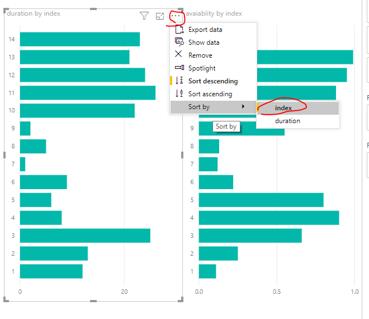This screenshot has height=319, width=369.
Task: Expand the Sort by submenu arrow
Action: 243,106
